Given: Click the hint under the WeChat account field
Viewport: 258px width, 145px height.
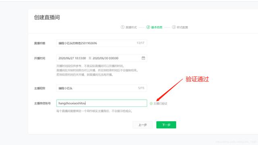Looking at the screenshot, I should 95,111.
